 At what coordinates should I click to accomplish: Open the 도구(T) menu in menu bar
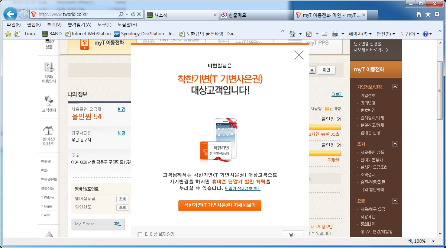tap(104, 25)
